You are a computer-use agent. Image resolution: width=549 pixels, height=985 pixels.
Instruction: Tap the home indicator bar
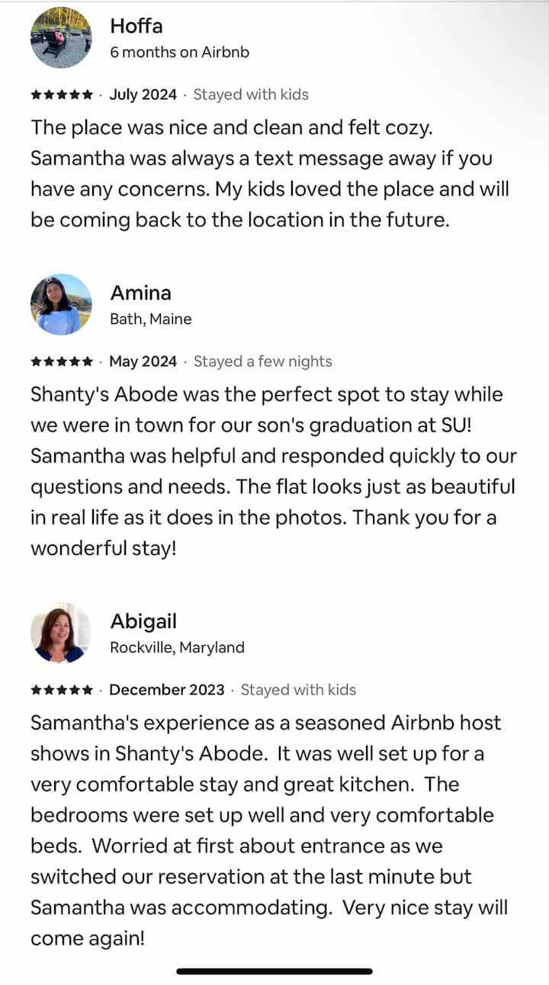pos(274,971)
